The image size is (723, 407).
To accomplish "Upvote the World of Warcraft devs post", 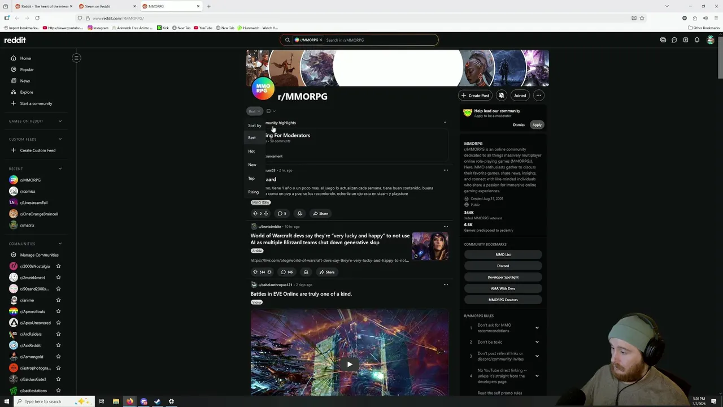I will (x=255, y=272).
